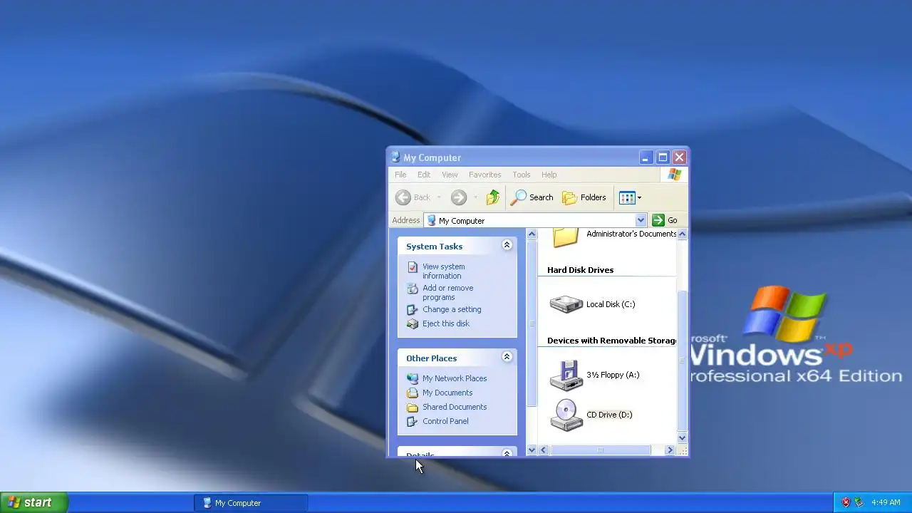Open Shared Documents link
Screen dimensions: 912x513
pyautogui.click(x=455, y=407)
